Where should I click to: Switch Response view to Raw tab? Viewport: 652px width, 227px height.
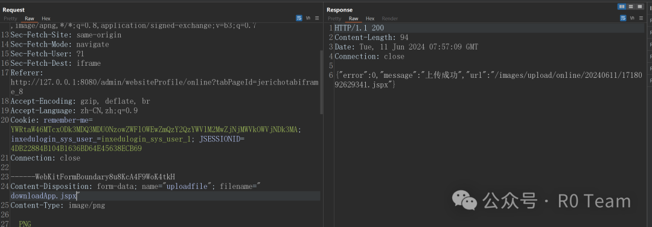pyautogui.click(x=353, y=19)
